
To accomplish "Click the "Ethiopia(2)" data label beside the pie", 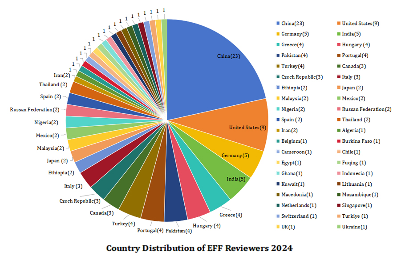I will click(61, 173).
